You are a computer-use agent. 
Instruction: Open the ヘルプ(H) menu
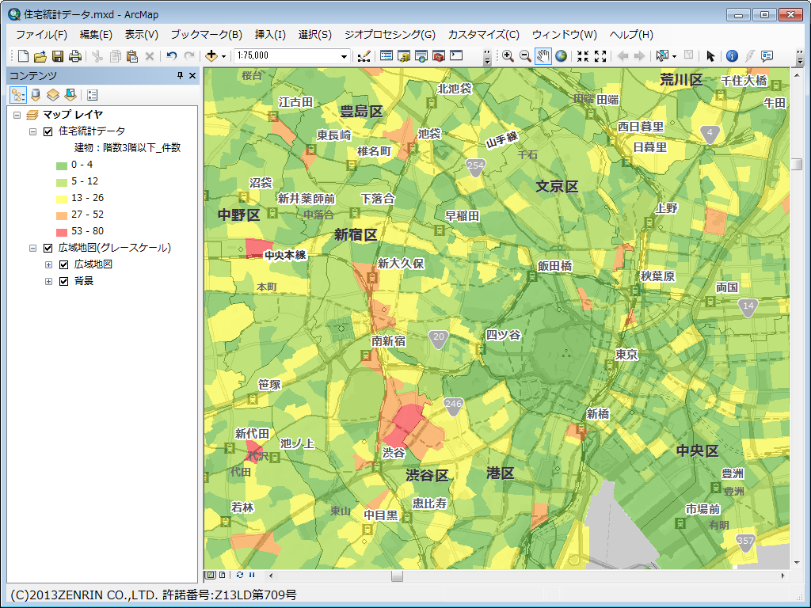click(631, 35)
